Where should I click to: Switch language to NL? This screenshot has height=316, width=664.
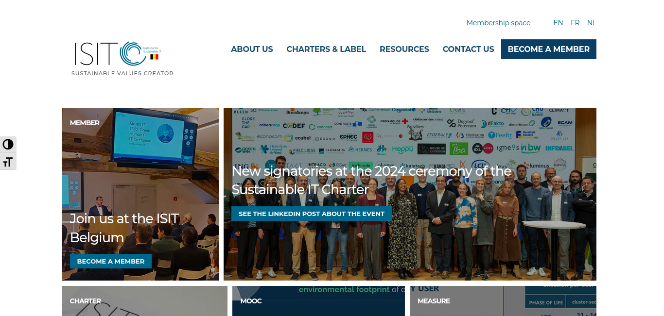pos(592,23)
